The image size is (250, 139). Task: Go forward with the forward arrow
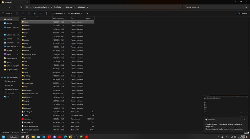pos(9,7)
